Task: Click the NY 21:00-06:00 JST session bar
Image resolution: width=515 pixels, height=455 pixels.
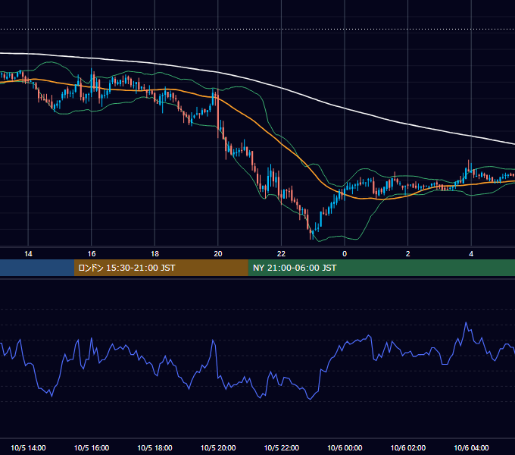Action: coord(381,268)
